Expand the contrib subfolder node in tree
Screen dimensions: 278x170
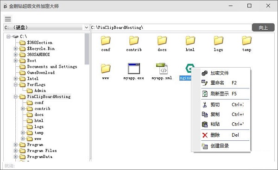click(23, 109)
